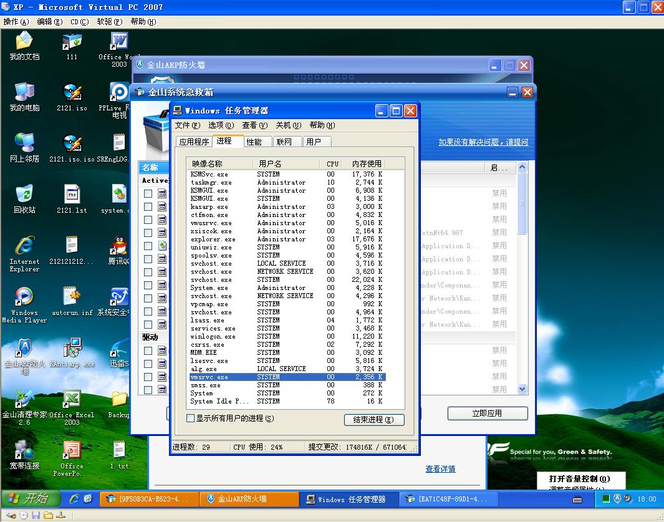Click the Internet Explorer desktop icon
This screenshot has height=522, width=664.
pyautogui.click(x=24, y=253)
